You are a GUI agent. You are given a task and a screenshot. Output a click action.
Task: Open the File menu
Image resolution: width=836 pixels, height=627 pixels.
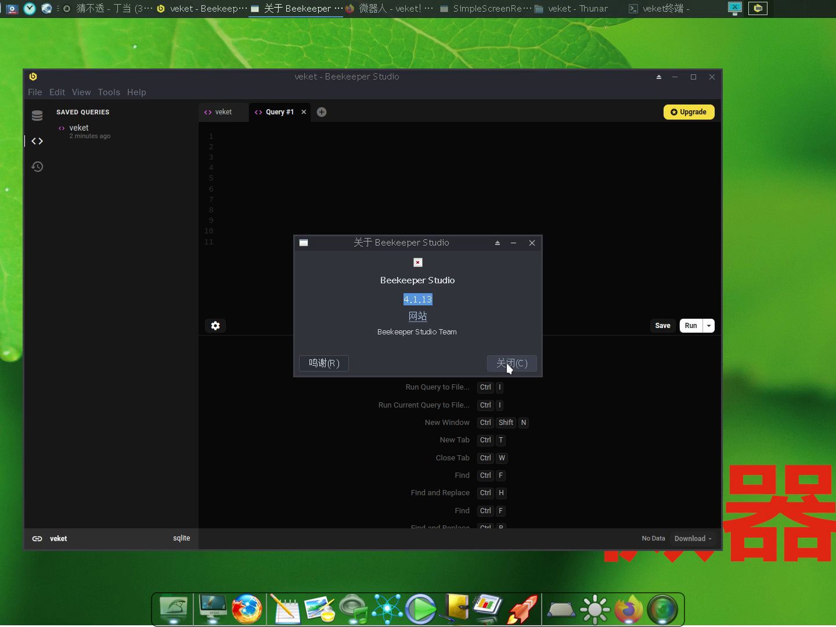coord(35,92)
